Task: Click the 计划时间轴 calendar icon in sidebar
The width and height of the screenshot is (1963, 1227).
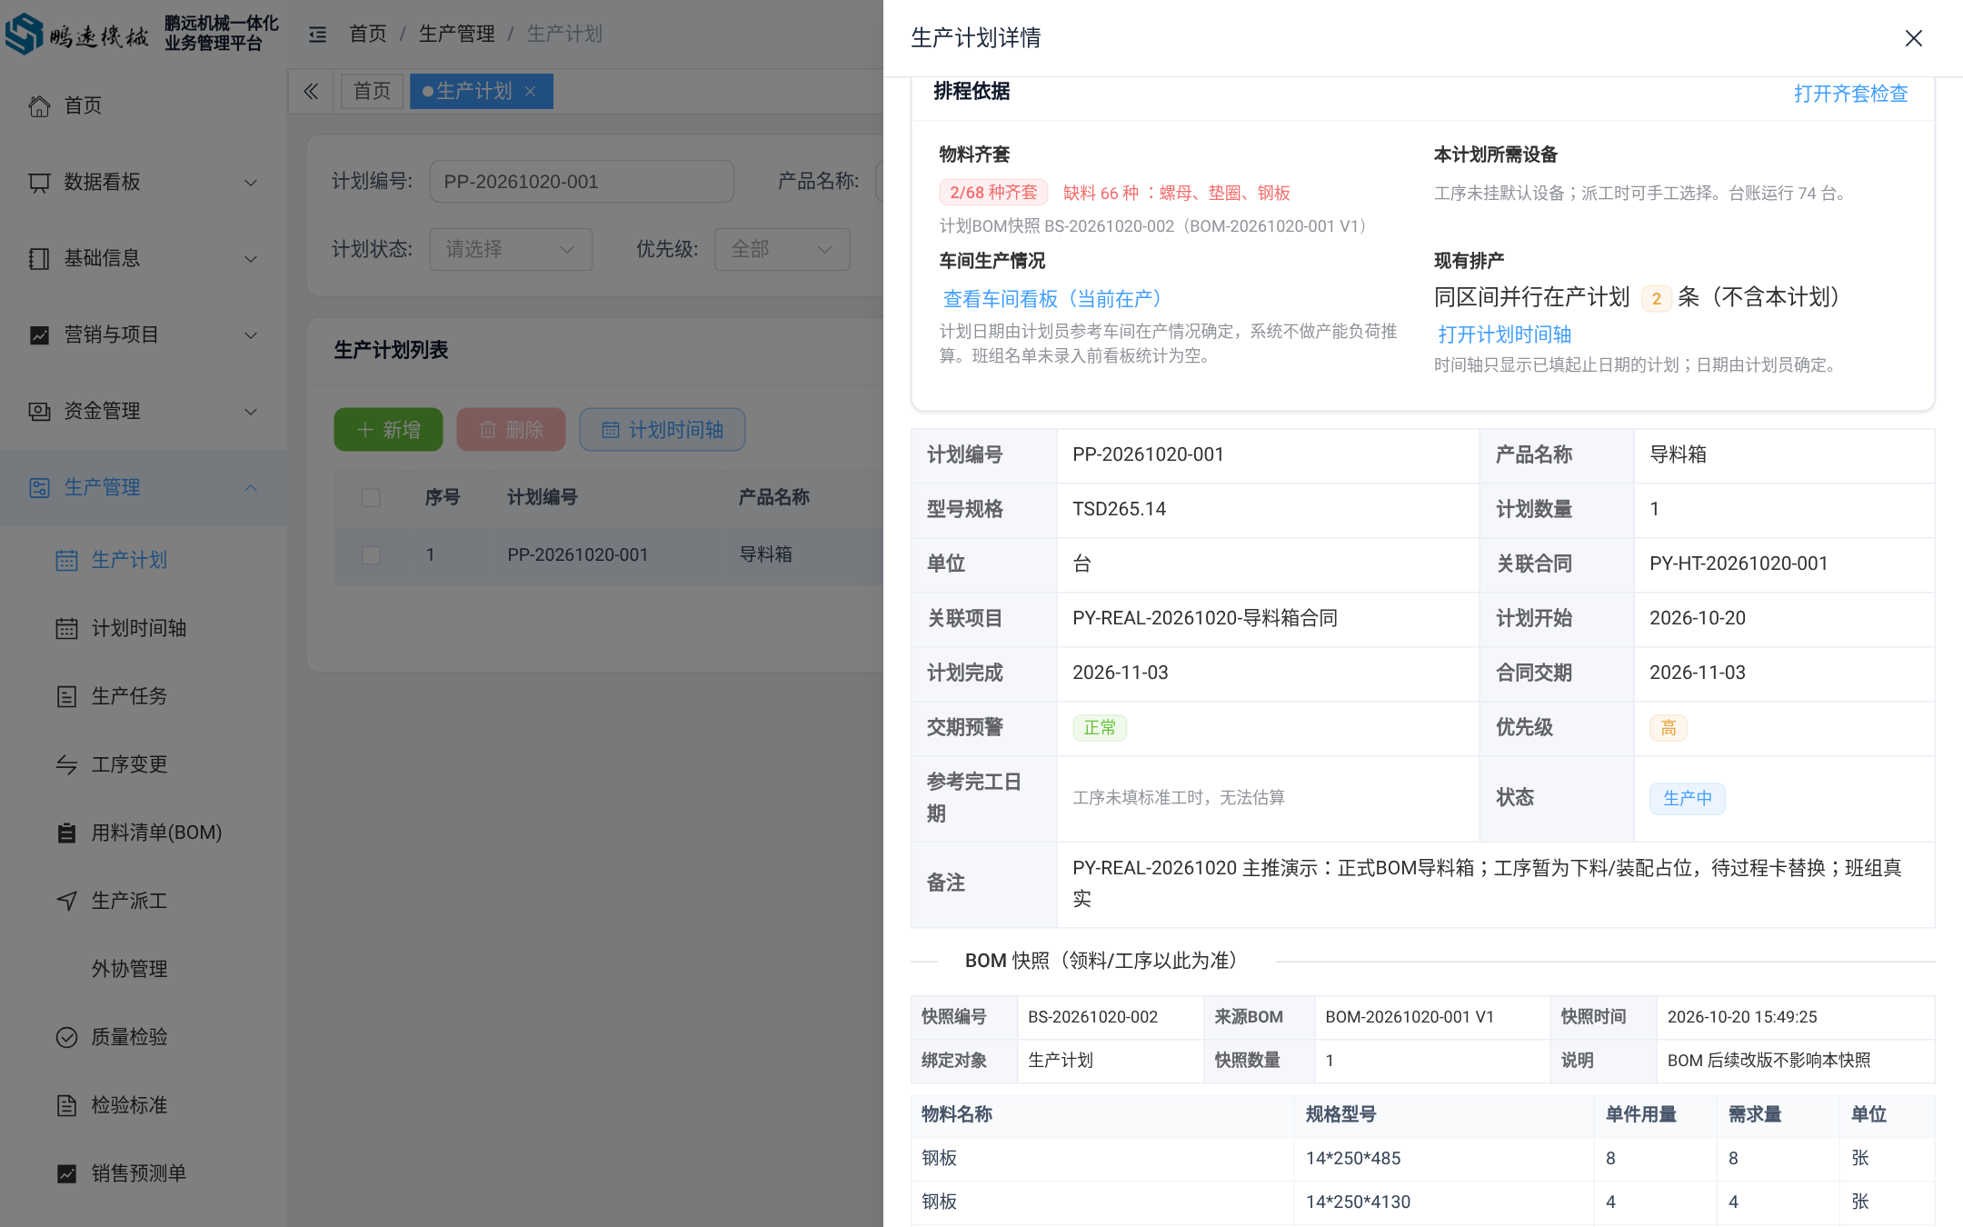Action: 66,628
